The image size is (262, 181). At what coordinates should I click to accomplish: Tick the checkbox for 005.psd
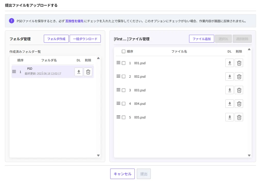click(123, 117)
